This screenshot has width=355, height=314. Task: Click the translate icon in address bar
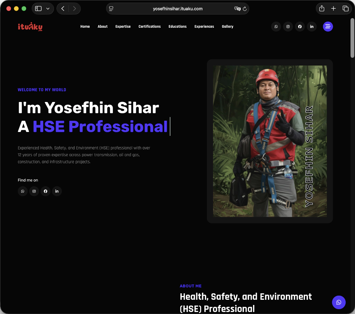coord(237,9)
